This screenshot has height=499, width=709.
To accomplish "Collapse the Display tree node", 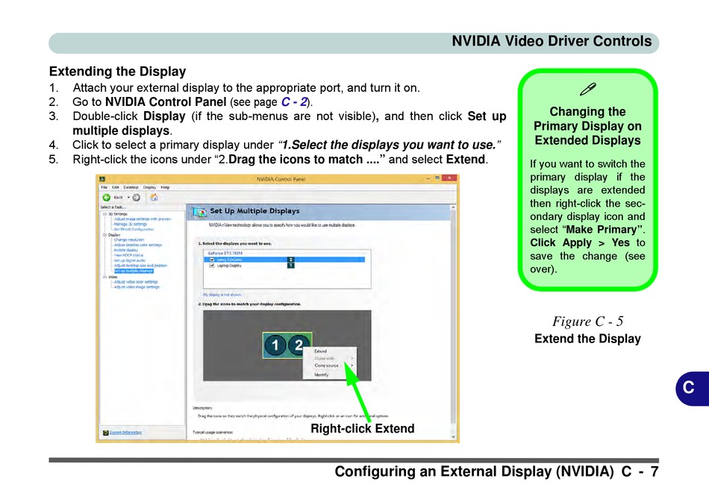I will pyautogui.click(x=104, y=235).
